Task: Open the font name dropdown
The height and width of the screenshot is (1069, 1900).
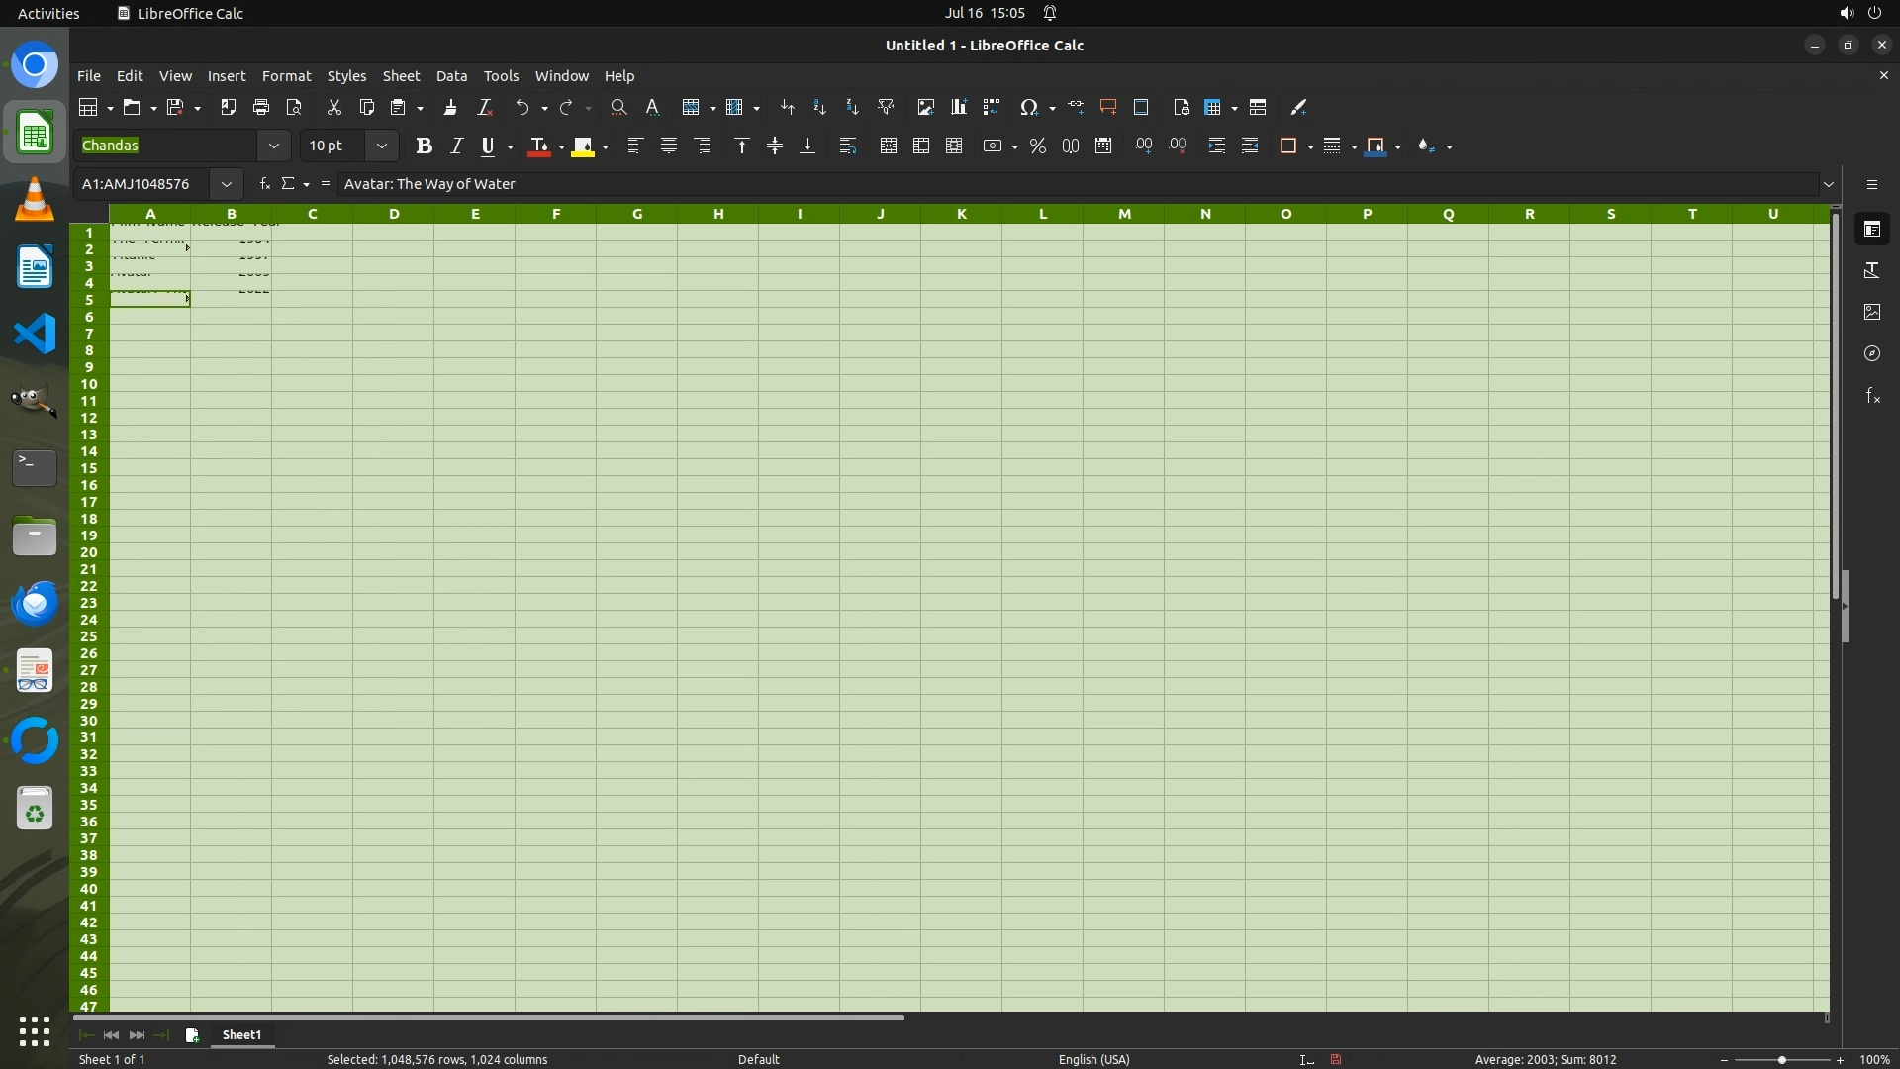Action: [274, 146]
